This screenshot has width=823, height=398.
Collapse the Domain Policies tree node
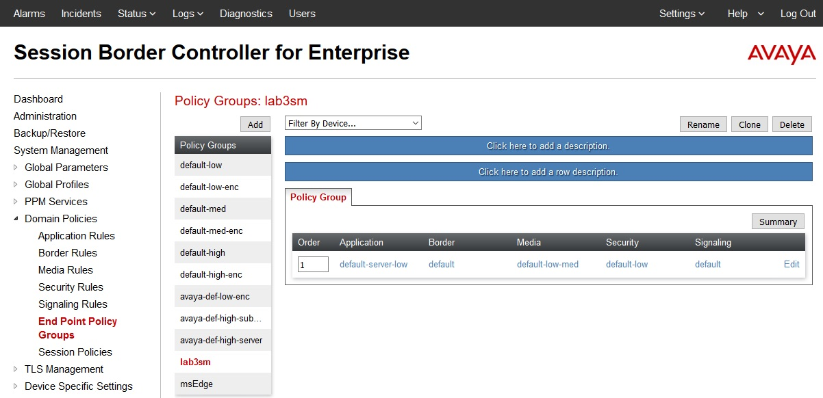pyautogui.click(x=16, y=219)
